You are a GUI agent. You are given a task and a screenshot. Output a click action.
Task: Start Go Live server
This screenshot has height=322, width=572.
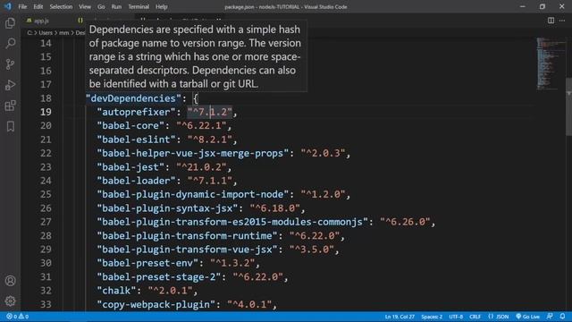(x=527, y=317)
